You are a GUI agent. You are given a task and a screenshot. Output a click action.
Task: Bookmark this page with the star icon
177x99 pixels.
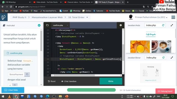[152, 7]
